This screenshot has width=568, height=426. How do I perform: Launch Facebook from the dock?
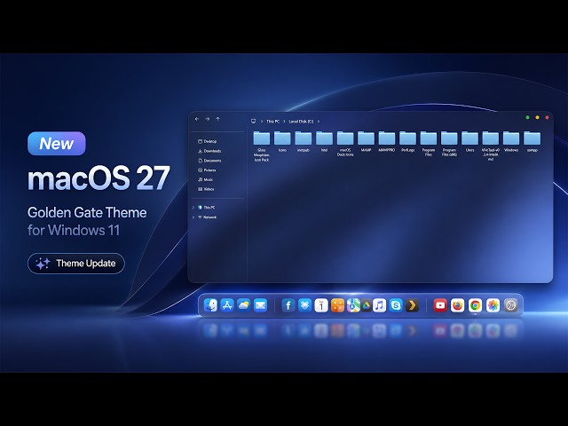[288, 305]
